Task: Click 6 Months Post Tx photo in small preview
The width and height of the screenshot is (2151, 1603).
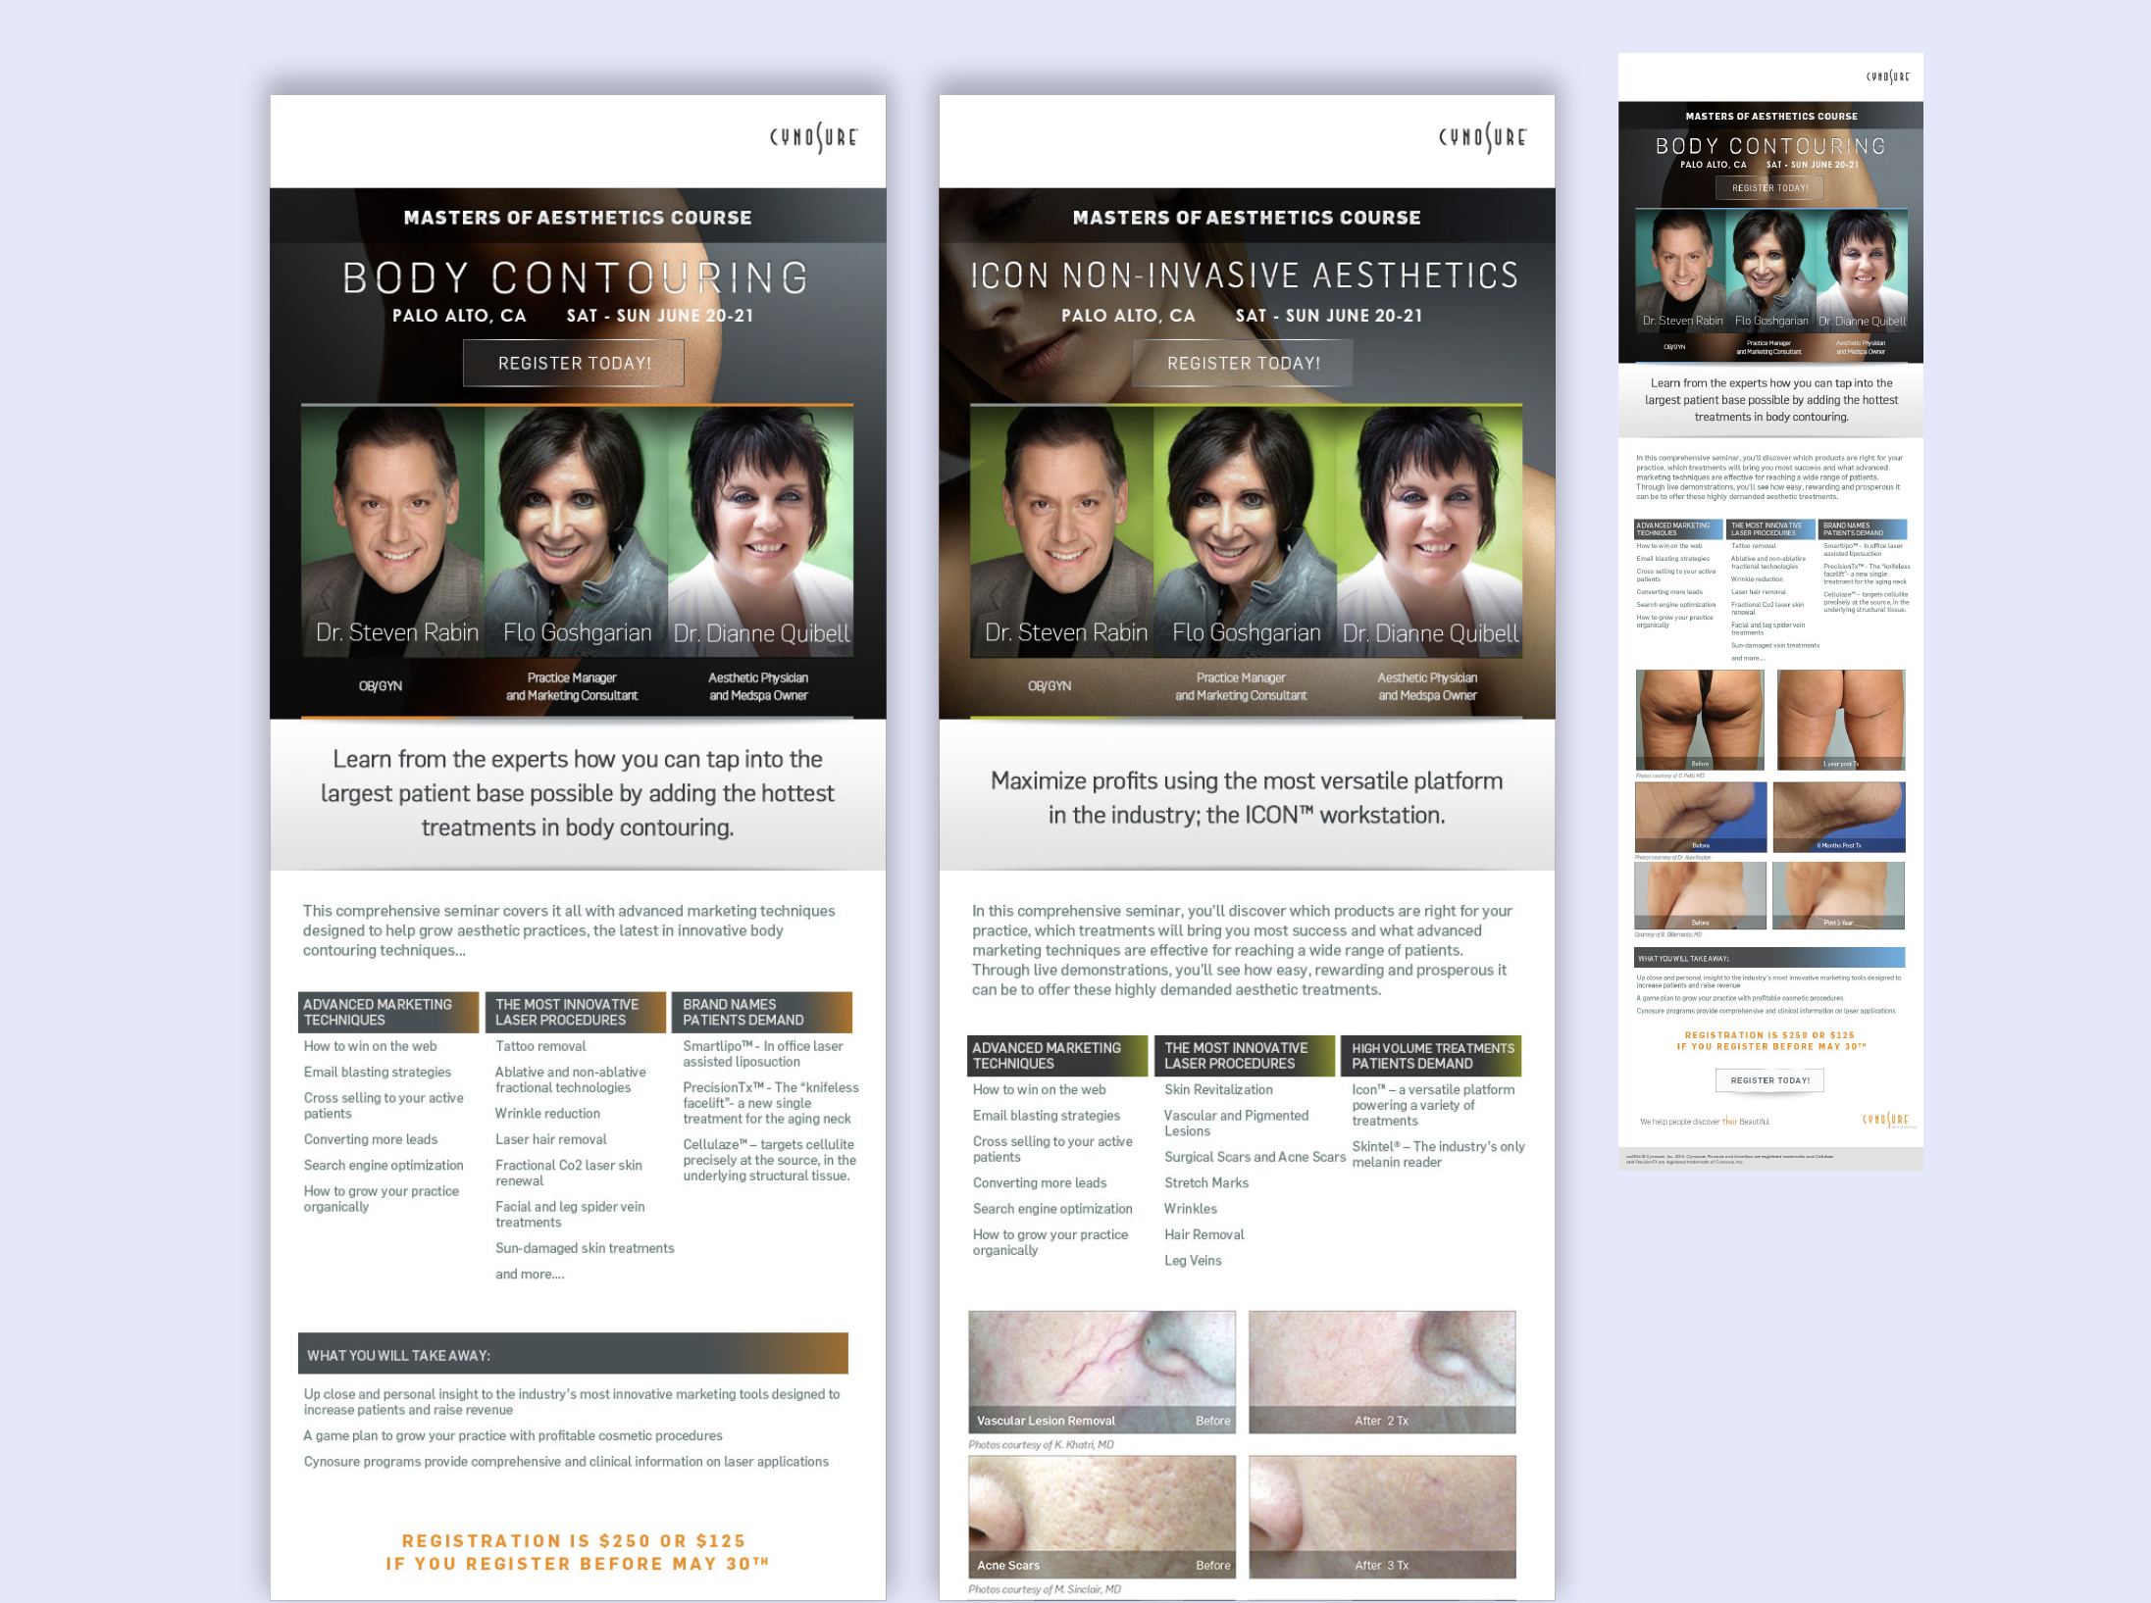Action: click(x=1839, y=817)
